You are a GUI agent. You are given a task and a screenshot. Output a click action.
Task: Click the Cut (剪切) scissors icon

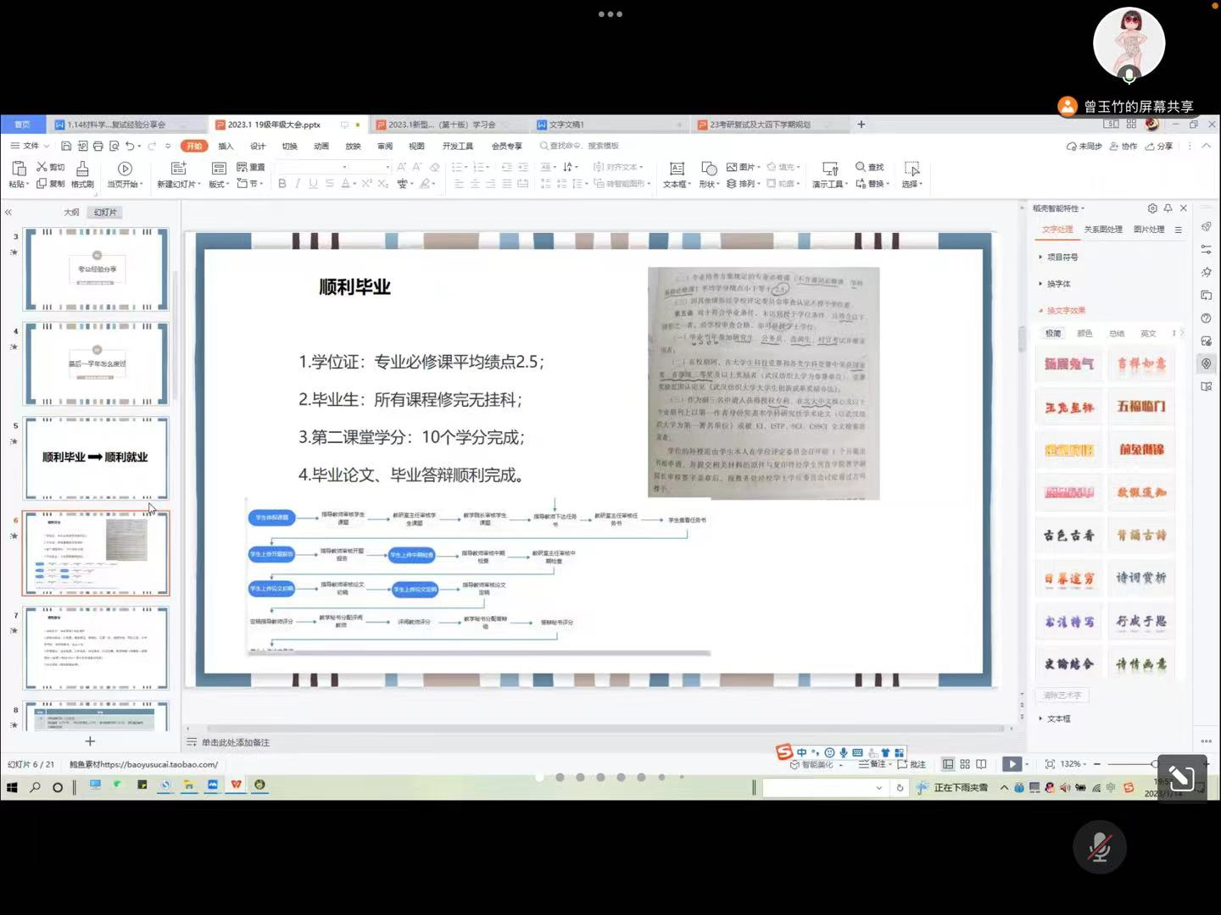42,167
